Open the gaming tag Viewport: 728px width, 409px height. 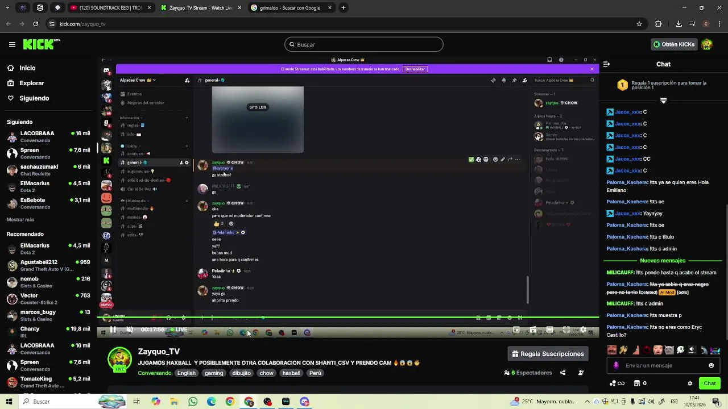pos(214,373)
